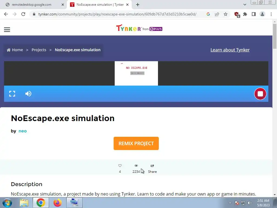Open the network tray icon
277x208 pixels.
point(243,203)
